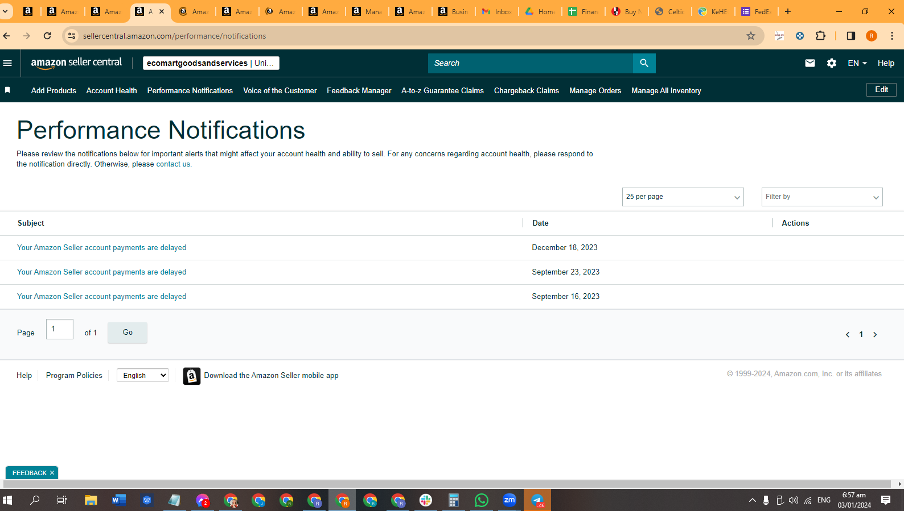Open Program Policies in the footer
Image resolution: width=904 pixels, height=511 pixels.
(74, 376)
